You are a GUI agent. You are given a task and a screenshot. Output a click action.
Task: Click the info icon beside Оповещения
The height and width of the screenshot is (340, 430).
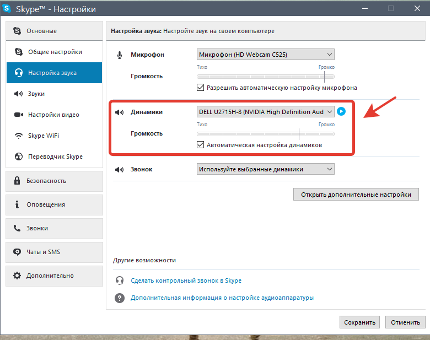coord(17,204)
